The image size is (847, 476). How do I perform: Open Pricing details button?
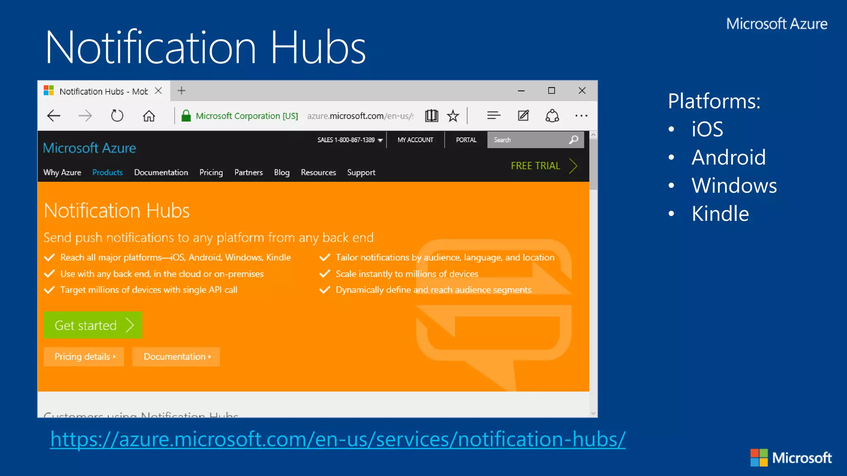(x=84, y=357)
